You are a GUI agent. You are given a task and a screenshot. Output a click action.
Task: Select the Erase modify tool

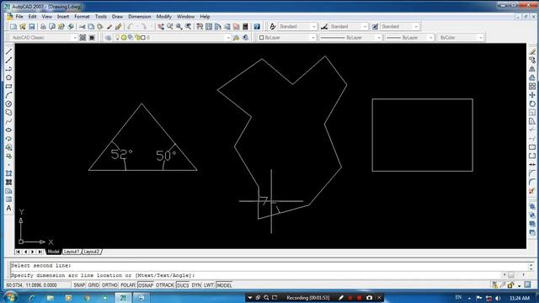pyautogui.click(x=532, y=51)
